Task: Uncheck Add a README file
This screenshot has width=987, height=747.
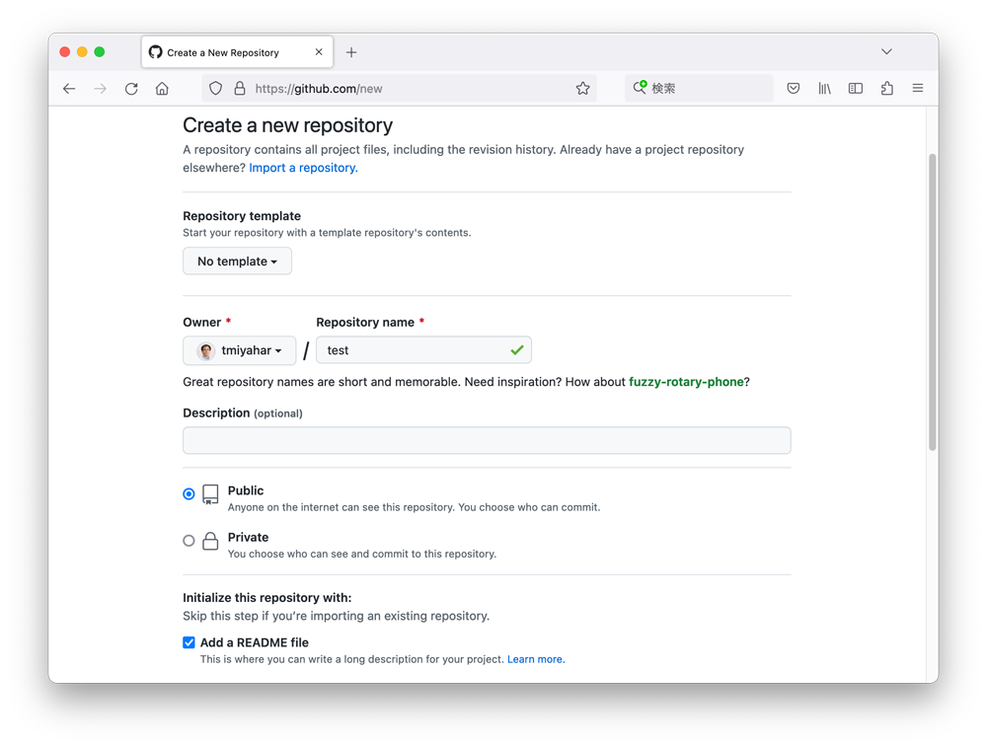Action: pos(189,642)
